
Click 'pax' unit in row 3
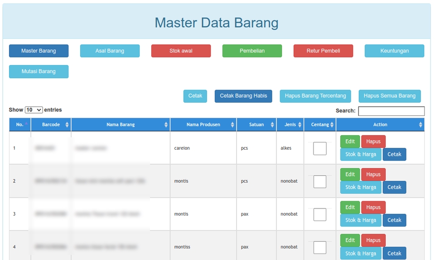pyautogui.click(x=245, y=214)
